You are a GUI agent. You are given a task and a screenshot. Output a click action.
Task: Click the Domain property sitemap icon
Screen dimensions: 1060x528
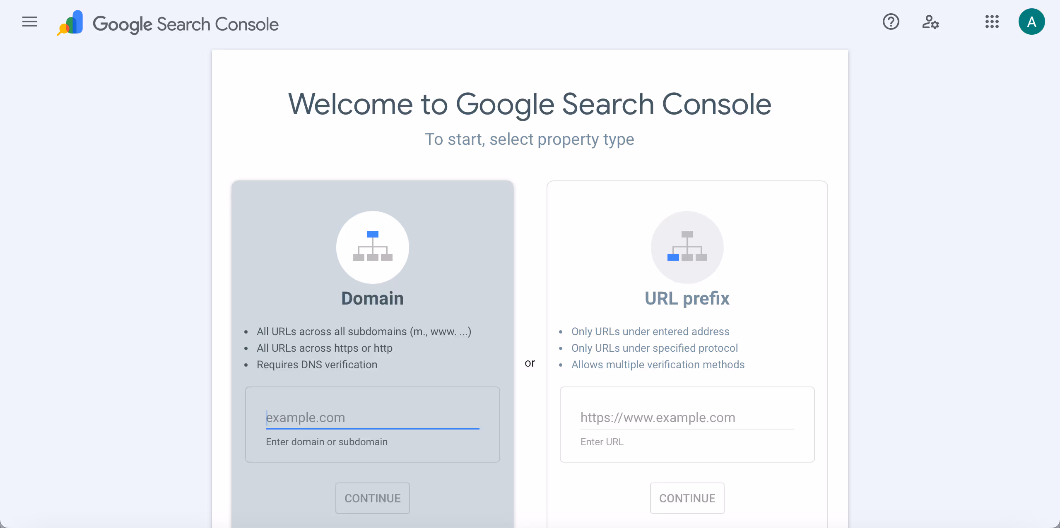point(372,247)
